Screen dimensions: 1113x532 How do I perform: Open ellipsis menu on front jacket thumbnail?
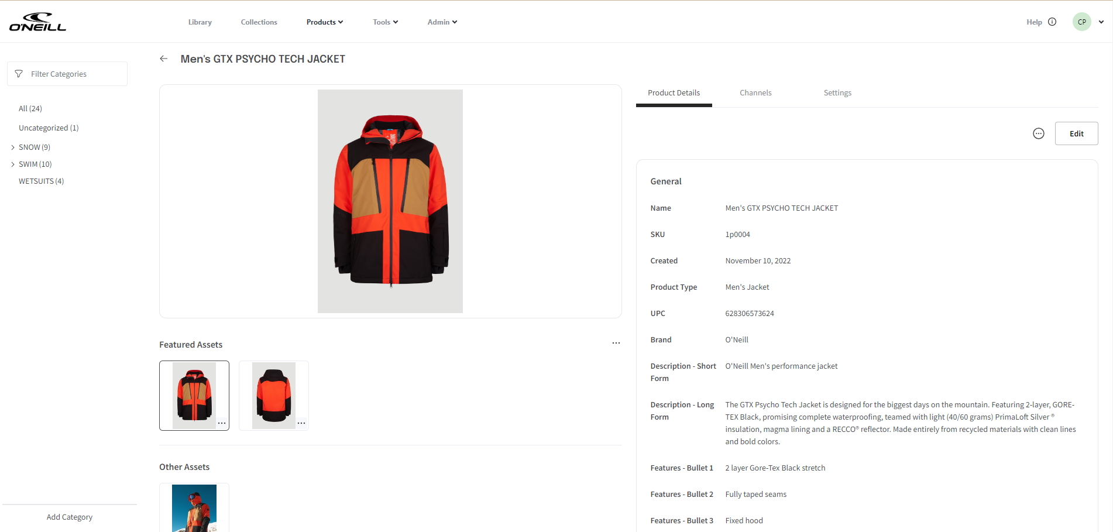point(222,423)
